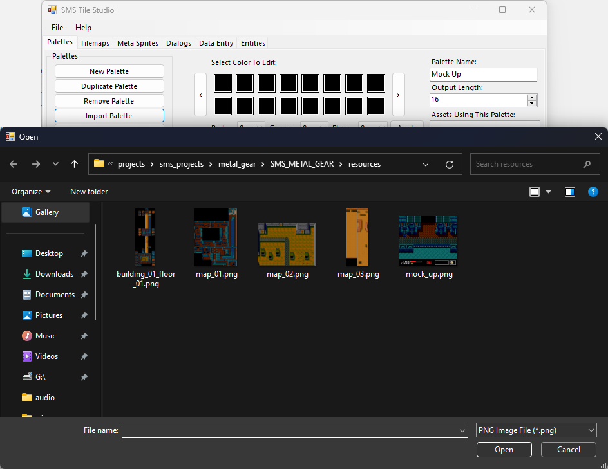Click Duplicate Palette button
This screenshot has height=469, width=608.
pyautogui.click(x=109, y=86)
